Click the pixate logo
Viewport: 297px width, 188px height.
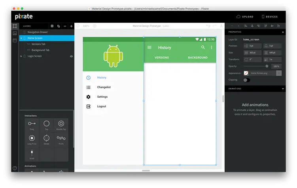24,17
